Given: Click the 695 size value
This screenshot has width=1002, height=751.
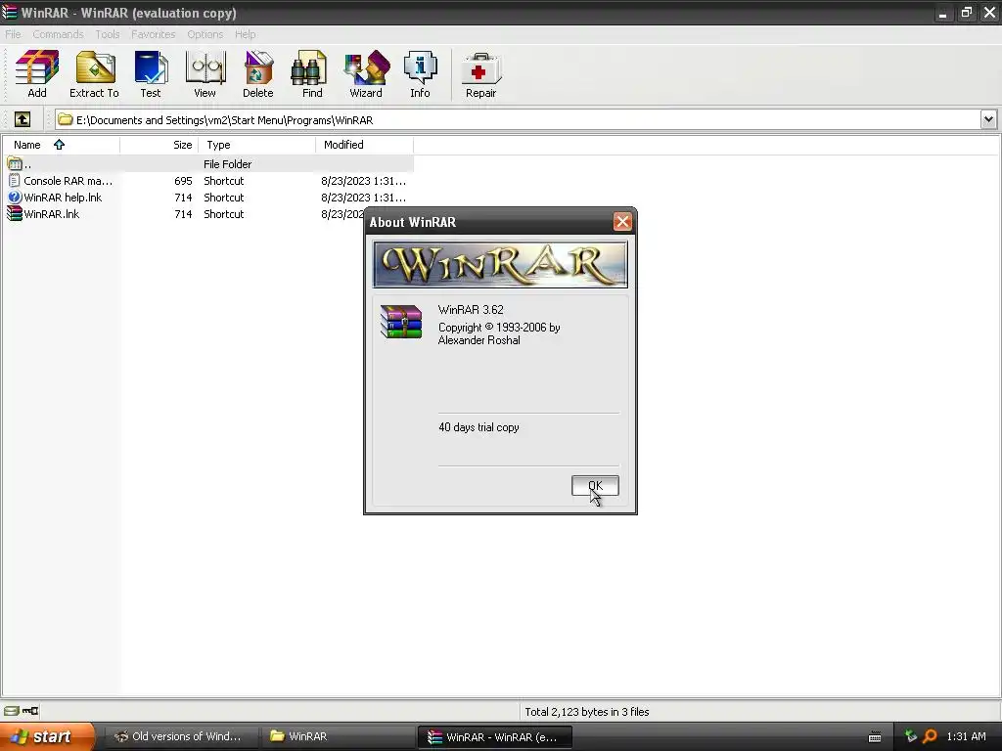Looking at the screenshot, I should (183, 181).
